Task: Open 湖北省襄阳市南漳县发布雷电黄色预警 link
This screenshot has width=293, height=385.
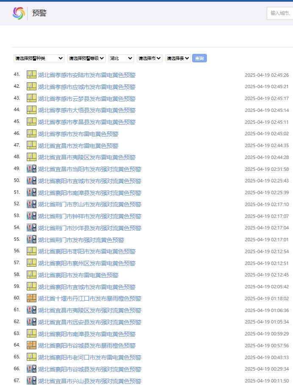Action: (87, 334)
